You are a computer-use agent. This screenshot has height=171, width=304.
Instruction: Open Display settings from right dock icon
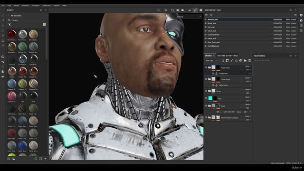[301, 15]
